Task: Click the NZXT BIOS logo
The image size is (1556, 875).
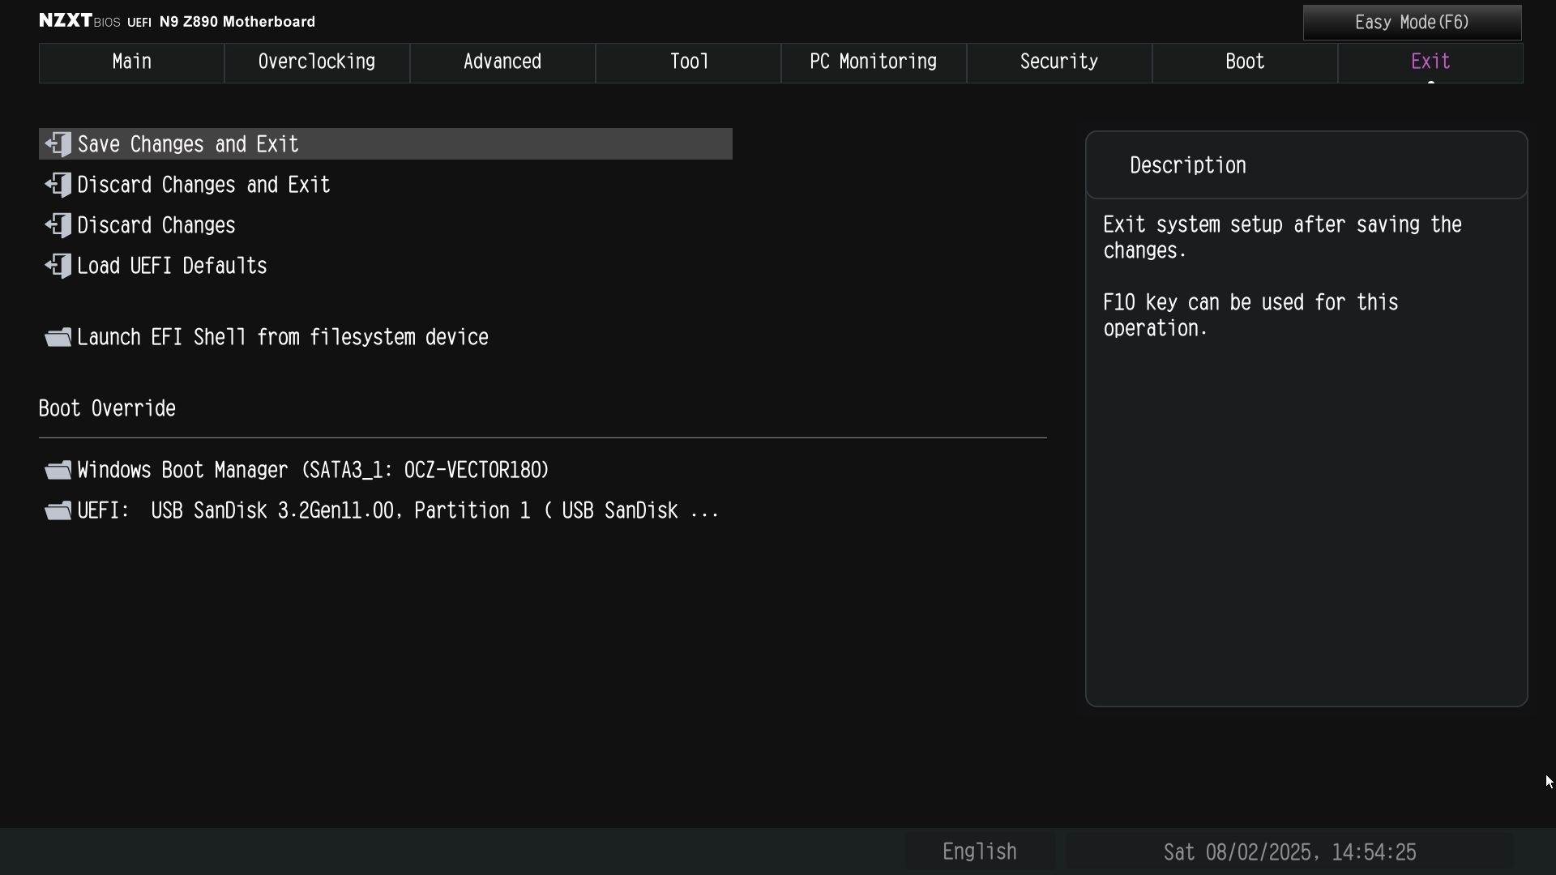Action: click(79, 21)
